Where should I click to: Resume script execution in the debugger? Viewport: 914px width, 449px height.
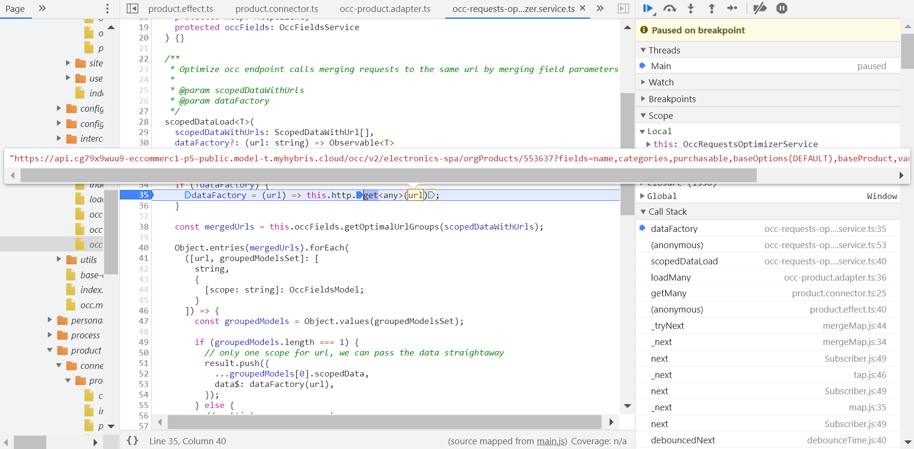[648, 8]
